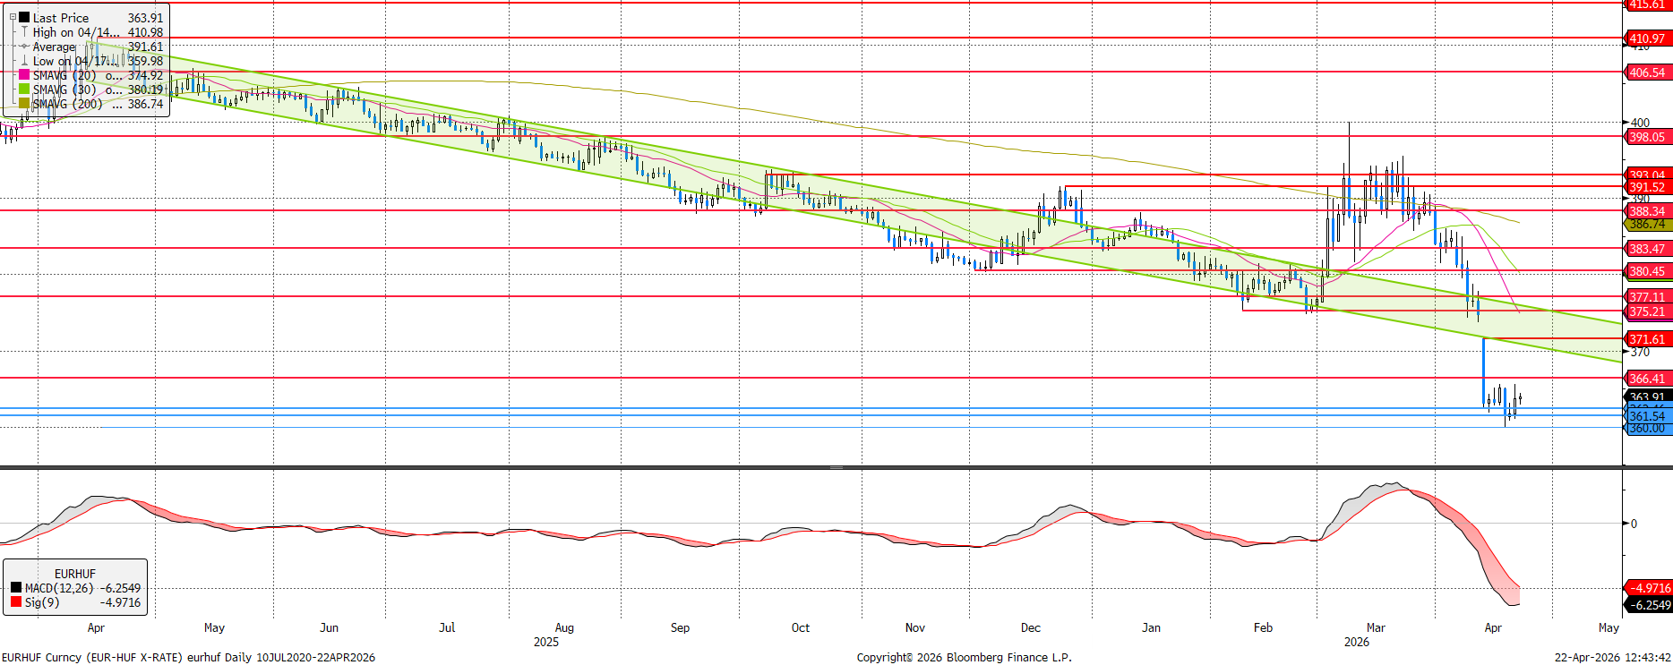Click the olive 386.74 SMAVG axis tag
Viewport: 1673px width, 665px height.
coord(1647,225)
